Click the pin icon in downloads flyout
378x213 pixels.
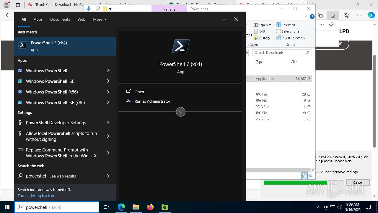pos(331,25)
